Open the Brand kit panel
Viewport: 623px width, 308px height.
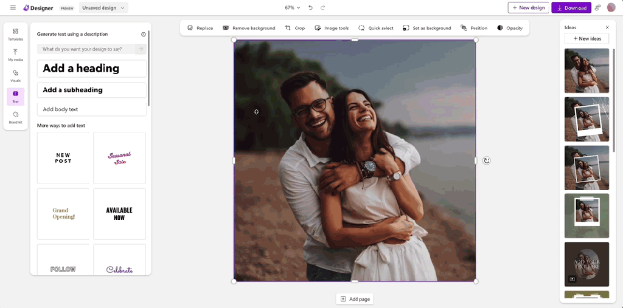[x=15, y=117]
